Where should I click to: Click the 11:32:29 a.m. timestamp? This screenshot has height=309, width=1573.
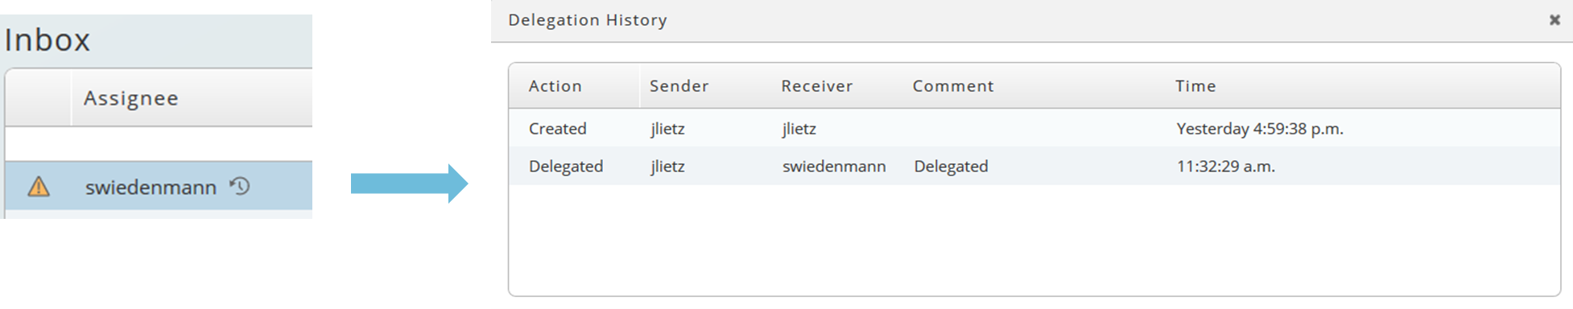click(x=1225, y=167)
